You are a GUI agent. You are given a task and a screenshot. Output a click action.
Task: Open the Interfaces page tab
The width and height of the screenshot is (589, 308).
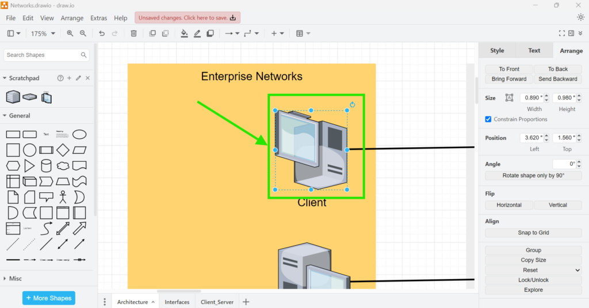click(177, 302)
